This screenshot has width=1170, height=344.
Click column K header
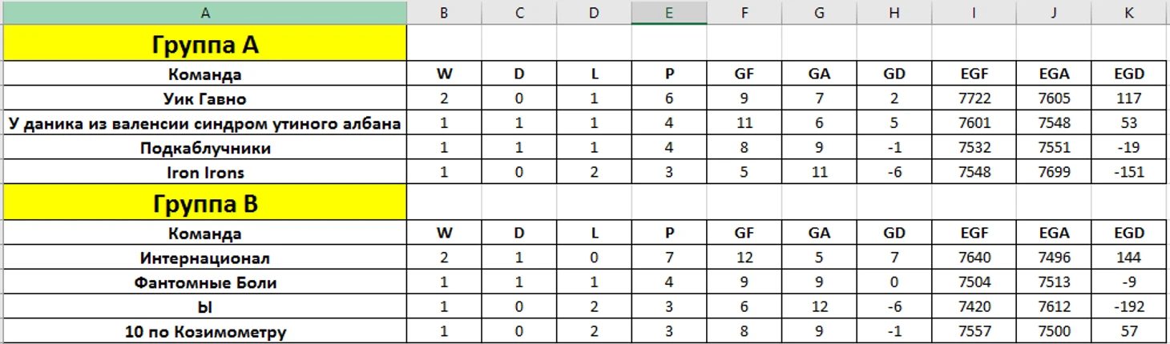(1129, 12)
